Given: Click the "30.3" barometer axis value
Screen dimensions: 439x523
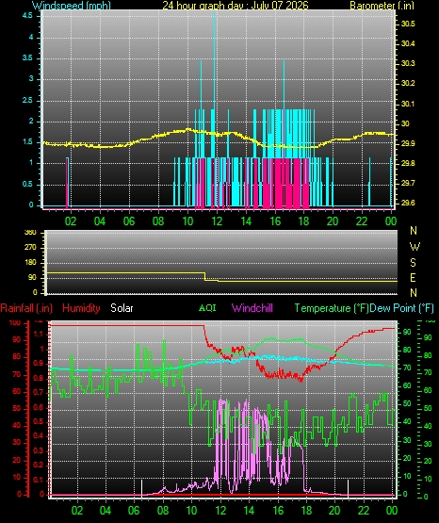Looking at the screenshot, I should tap(408, 63).
